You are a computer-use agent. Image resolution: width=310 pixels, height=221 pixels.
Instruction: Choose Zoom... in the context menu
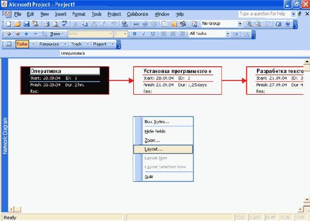tap(163, 140)
